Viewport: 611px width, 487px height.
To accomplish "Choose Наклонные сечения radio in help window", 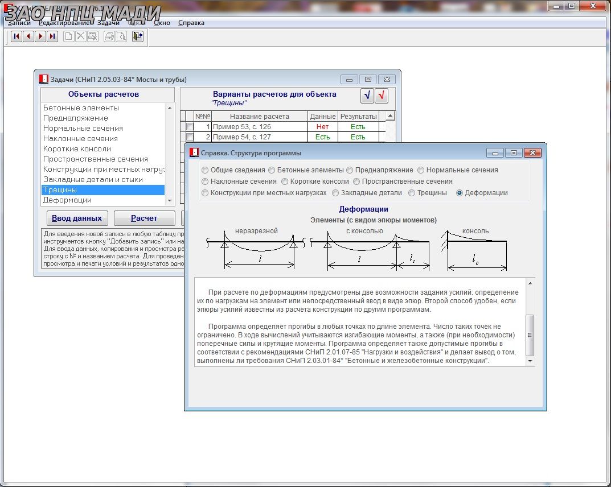I will (x=205, y=181).
